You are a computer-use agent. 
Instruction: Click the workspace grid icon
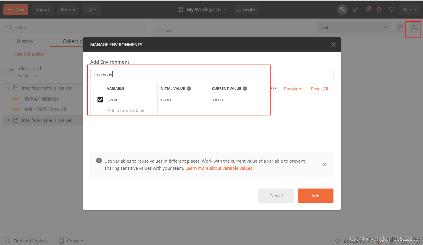[180, 9]
